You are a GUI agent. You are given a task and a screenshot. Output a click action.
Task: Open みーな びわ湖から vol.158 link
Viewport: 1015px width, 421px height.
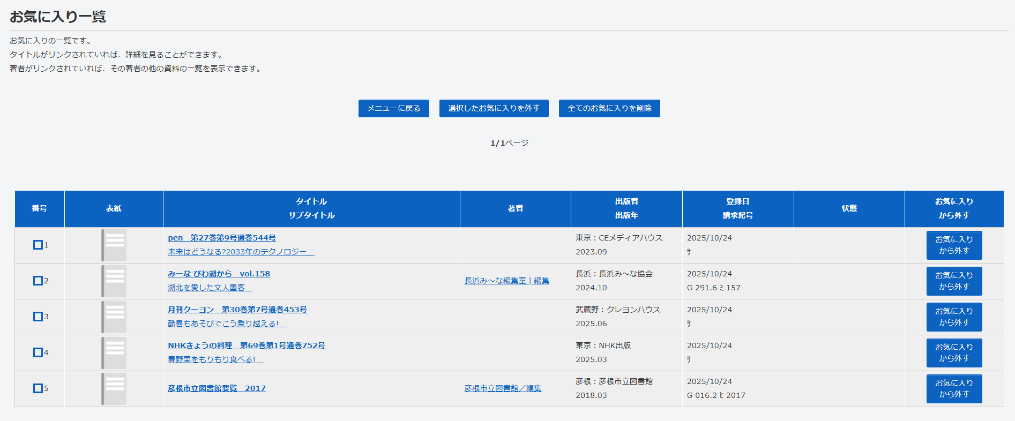click(219, 274)
